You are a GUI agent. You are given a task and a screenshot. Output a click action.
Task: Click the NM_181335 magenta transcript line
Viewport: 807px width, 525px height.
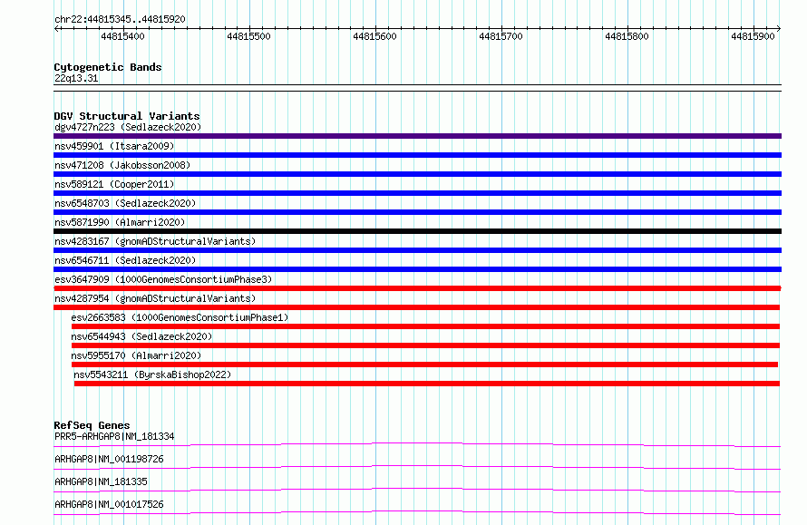click(417, 490)
